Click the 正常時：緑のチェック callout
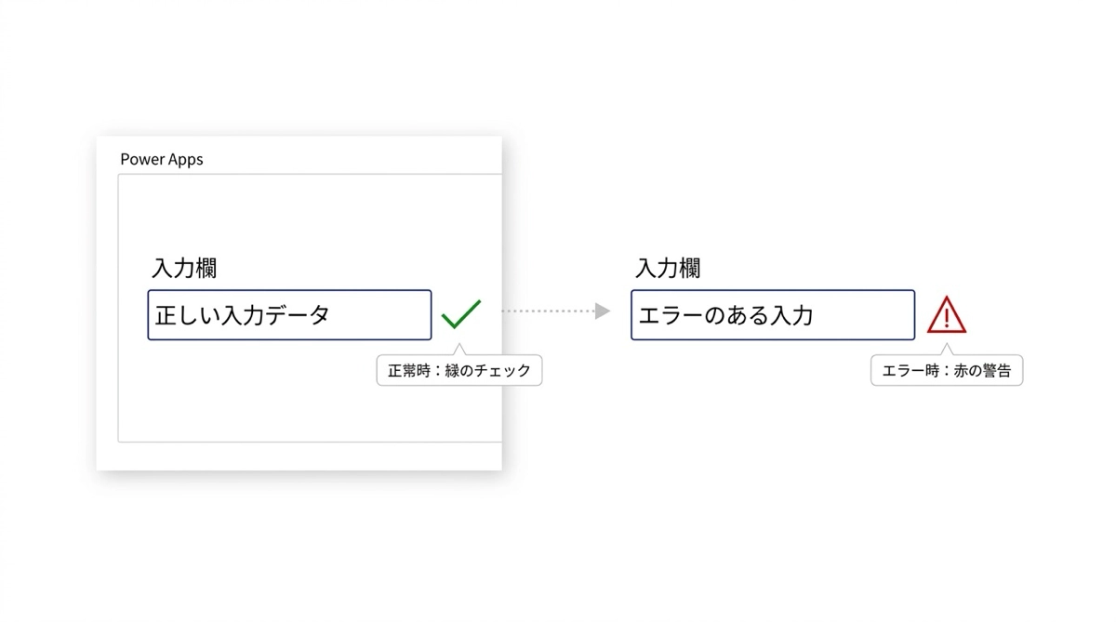The width and height of the screenshot is (1116, 622). (459, 371)
